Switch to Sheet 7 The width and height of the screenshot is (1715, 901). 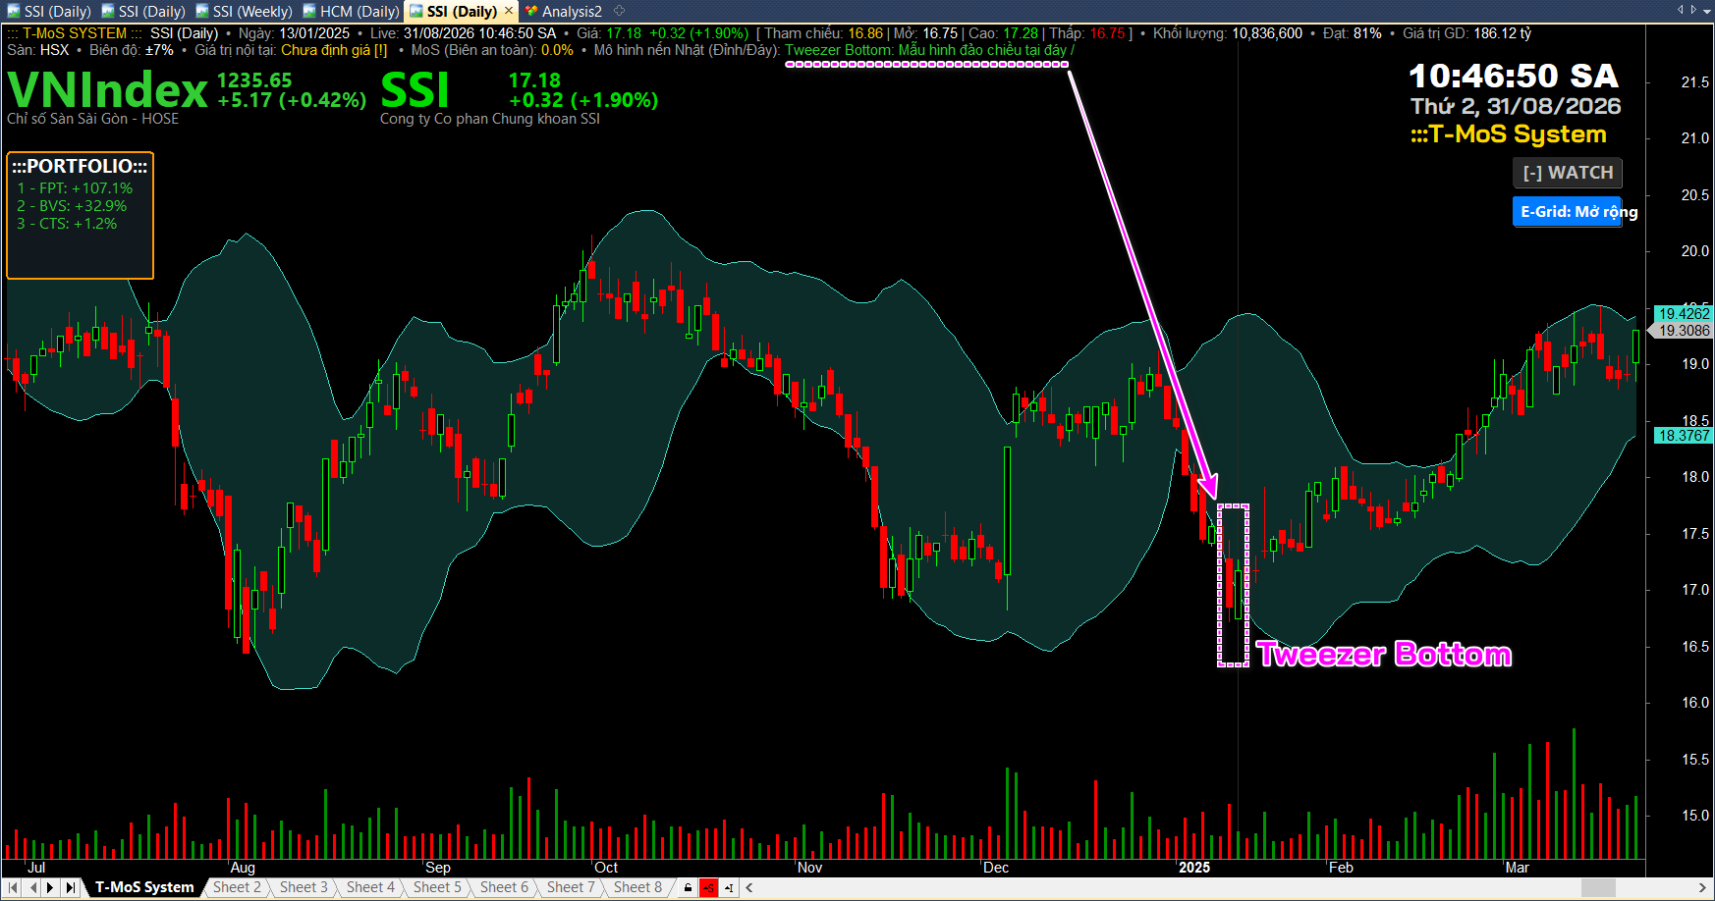(571, 887)
